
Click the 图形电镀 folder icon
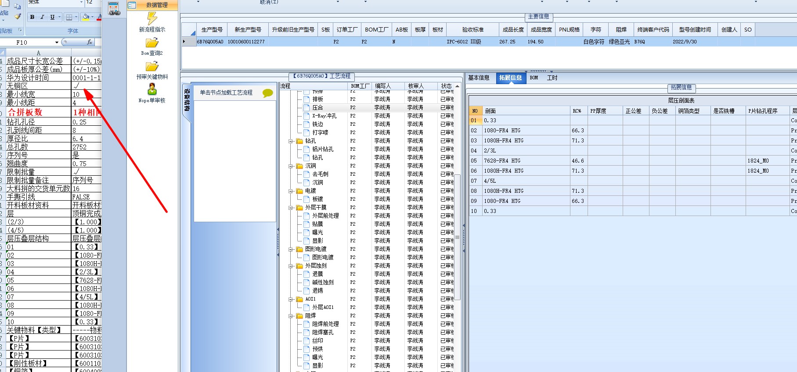click(x=299, y=249)
